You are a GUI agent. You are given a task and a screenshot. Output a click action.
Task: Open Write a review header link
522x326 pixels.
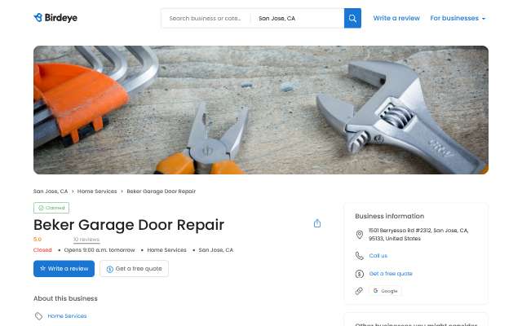click(396, 18)
